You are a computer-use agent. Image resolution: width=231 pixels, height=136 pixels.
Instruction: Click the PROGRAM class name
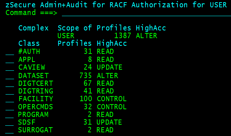click(33, 115)
